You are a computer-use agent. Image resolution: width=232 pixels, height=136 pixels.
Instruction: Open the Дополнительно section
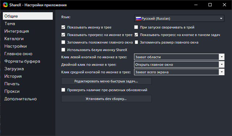pyautogui.click(x=20, y=99)
